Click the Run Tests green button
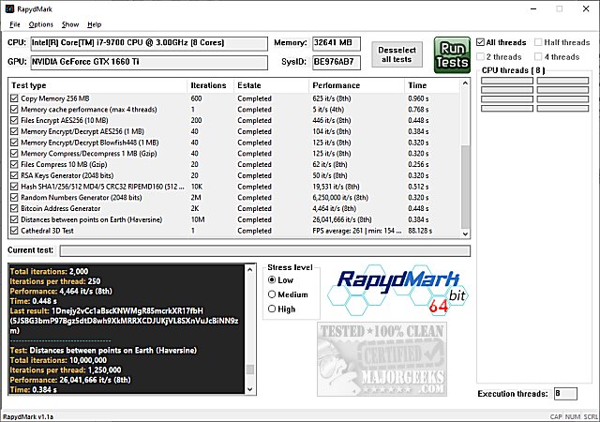This screenshot has width=600, height=422. pyautogui.click(x=452, y=54)
